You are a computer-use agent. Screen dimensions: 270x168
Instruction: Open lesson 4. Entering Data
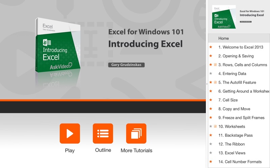(x=232, y=74)
